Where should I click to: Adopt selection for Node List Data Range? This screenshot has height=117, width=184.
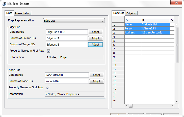point(96,75)
